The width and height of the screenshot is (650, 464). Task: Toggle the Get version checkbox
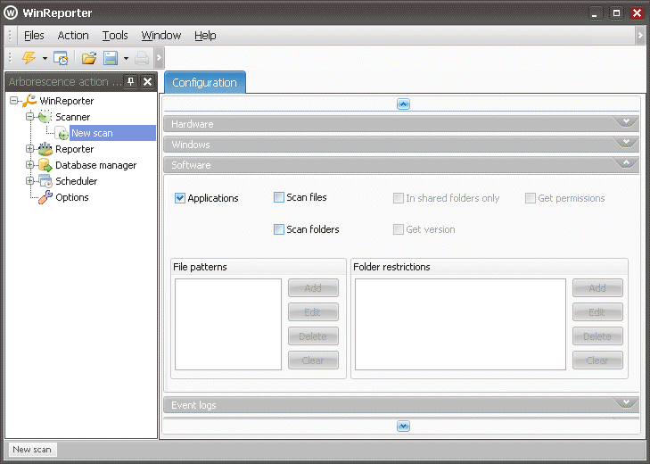(399, 229)
